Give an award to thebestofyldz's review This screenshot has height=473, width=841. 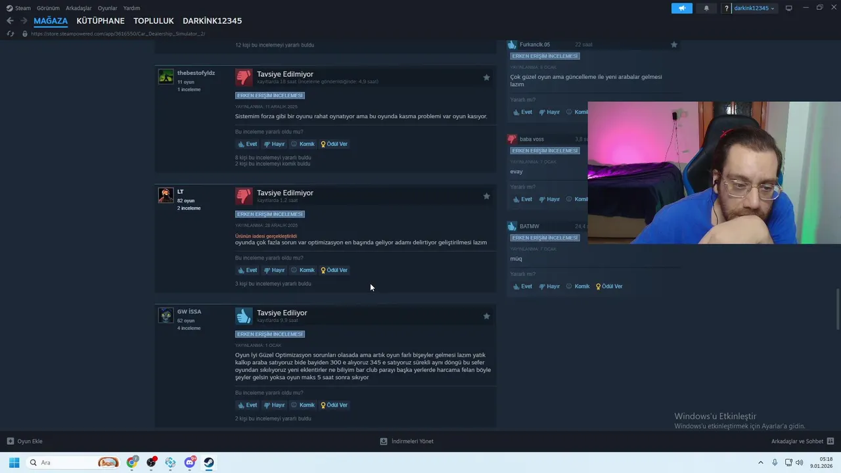[334, 144]
